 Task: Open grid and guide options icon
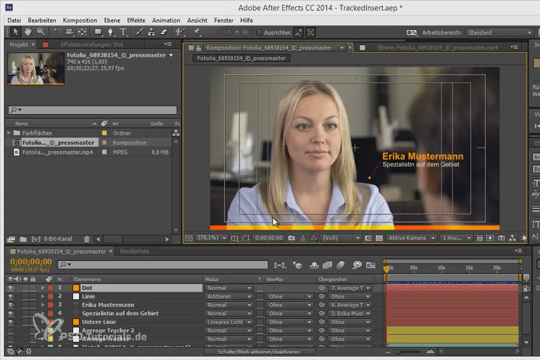(234, 238)
